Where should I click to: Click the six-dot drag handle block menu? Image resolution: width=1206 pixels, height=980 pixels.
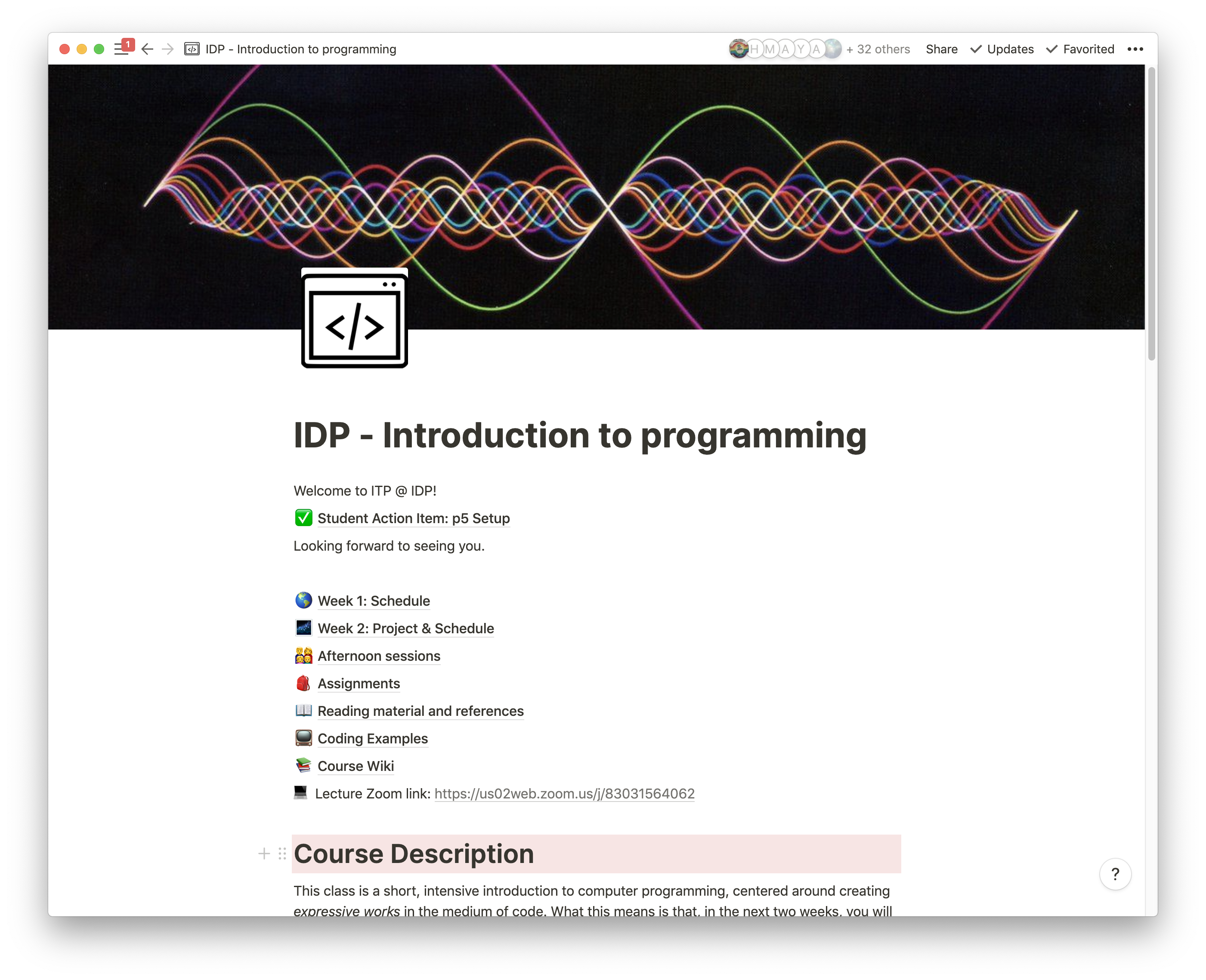pos(282,854)
